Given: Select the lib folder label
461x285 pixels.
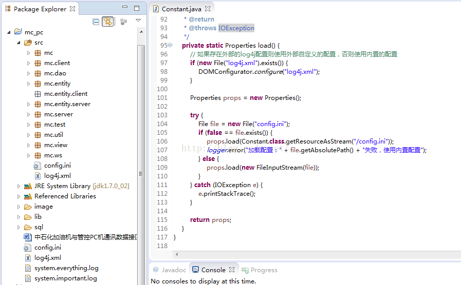Looking at the screenshot, I should click(x=38, y=217).
